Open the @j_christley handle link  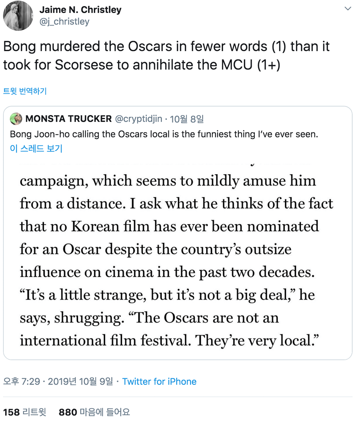64,22
